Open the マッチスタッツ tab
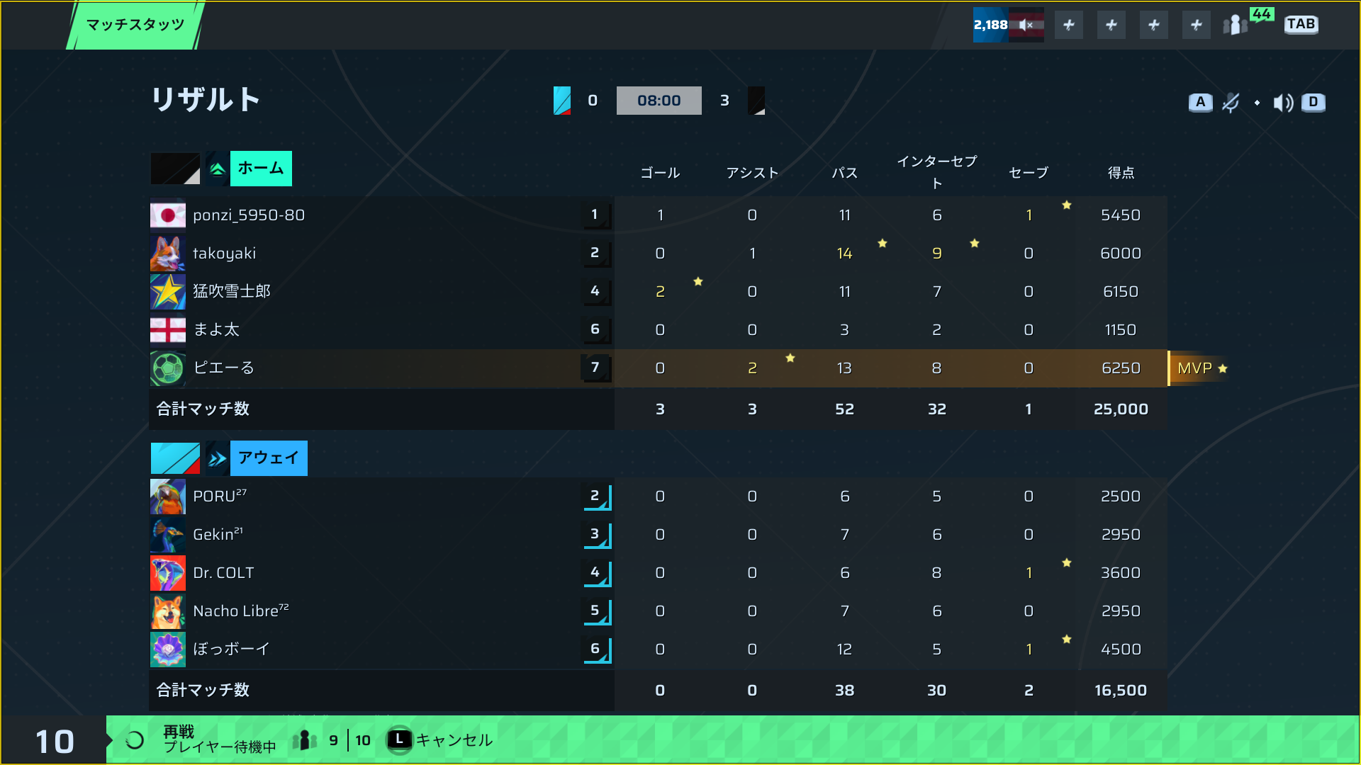The image size is (1361, 765). 135,25
